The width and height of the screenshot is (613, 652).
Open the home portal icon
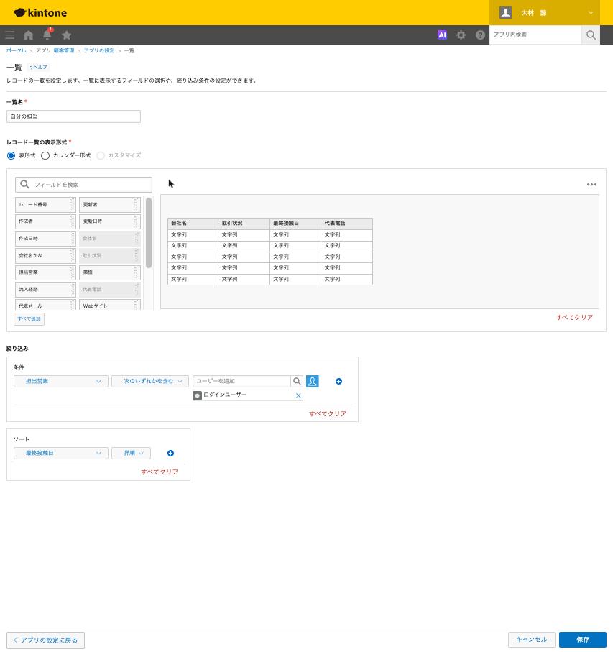point(28,35)
